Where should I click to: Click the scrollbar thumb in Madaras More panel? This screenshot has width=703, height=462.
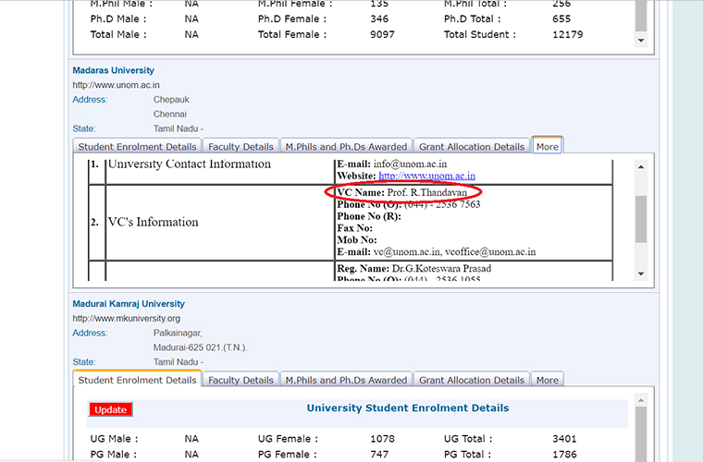(641, 218)
